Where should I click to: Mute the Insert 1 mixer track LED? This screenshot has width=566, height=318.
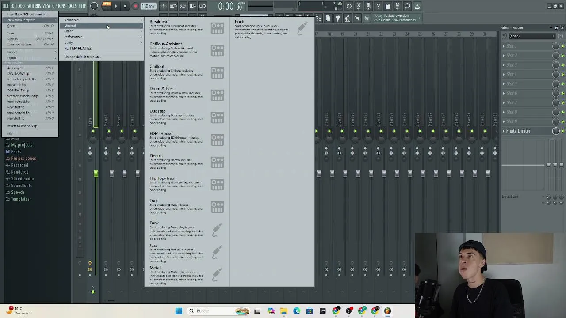(x=108, y=131)
